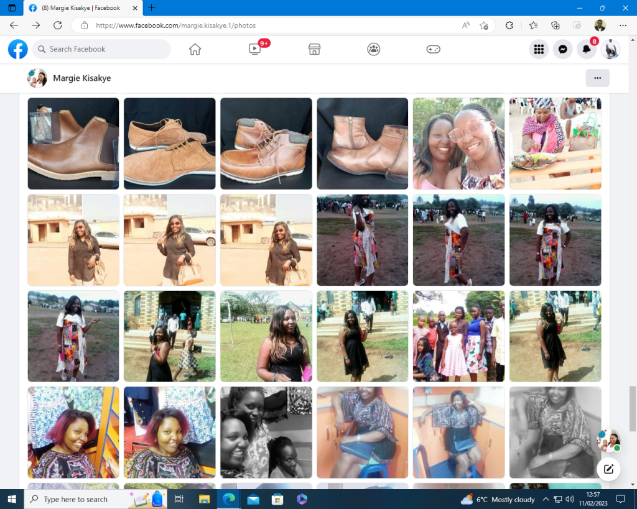Click the new message compose icon
Viewport: 637px width, 509px height.
pyautogui.click(x=608, y=469)
